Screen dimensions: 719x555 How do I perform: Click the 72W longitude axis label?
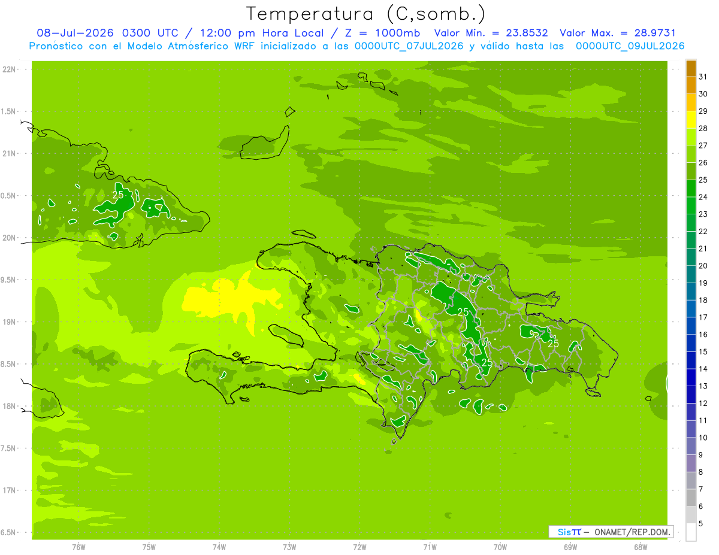coord(359,547)
